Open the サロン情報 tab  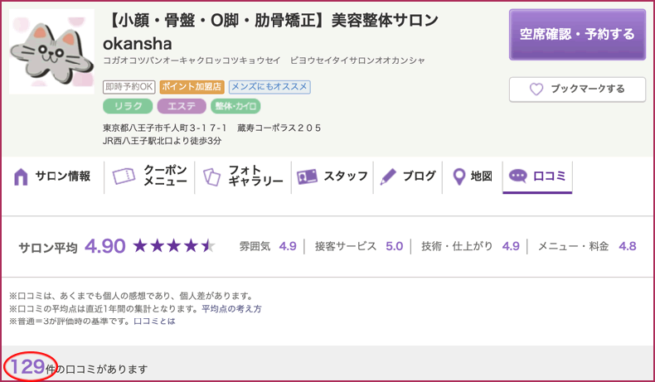coord(63,176)
